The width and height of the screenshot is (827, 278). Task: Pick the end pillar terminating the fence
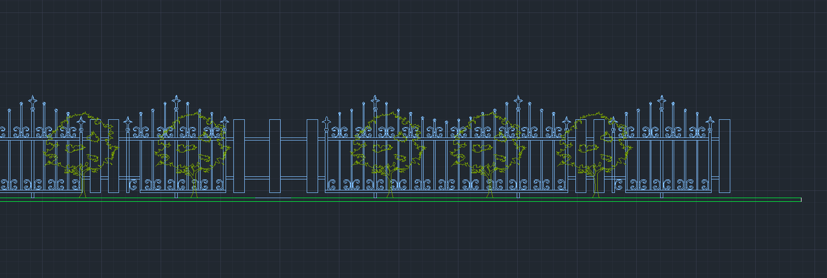(x=725, y=156)
